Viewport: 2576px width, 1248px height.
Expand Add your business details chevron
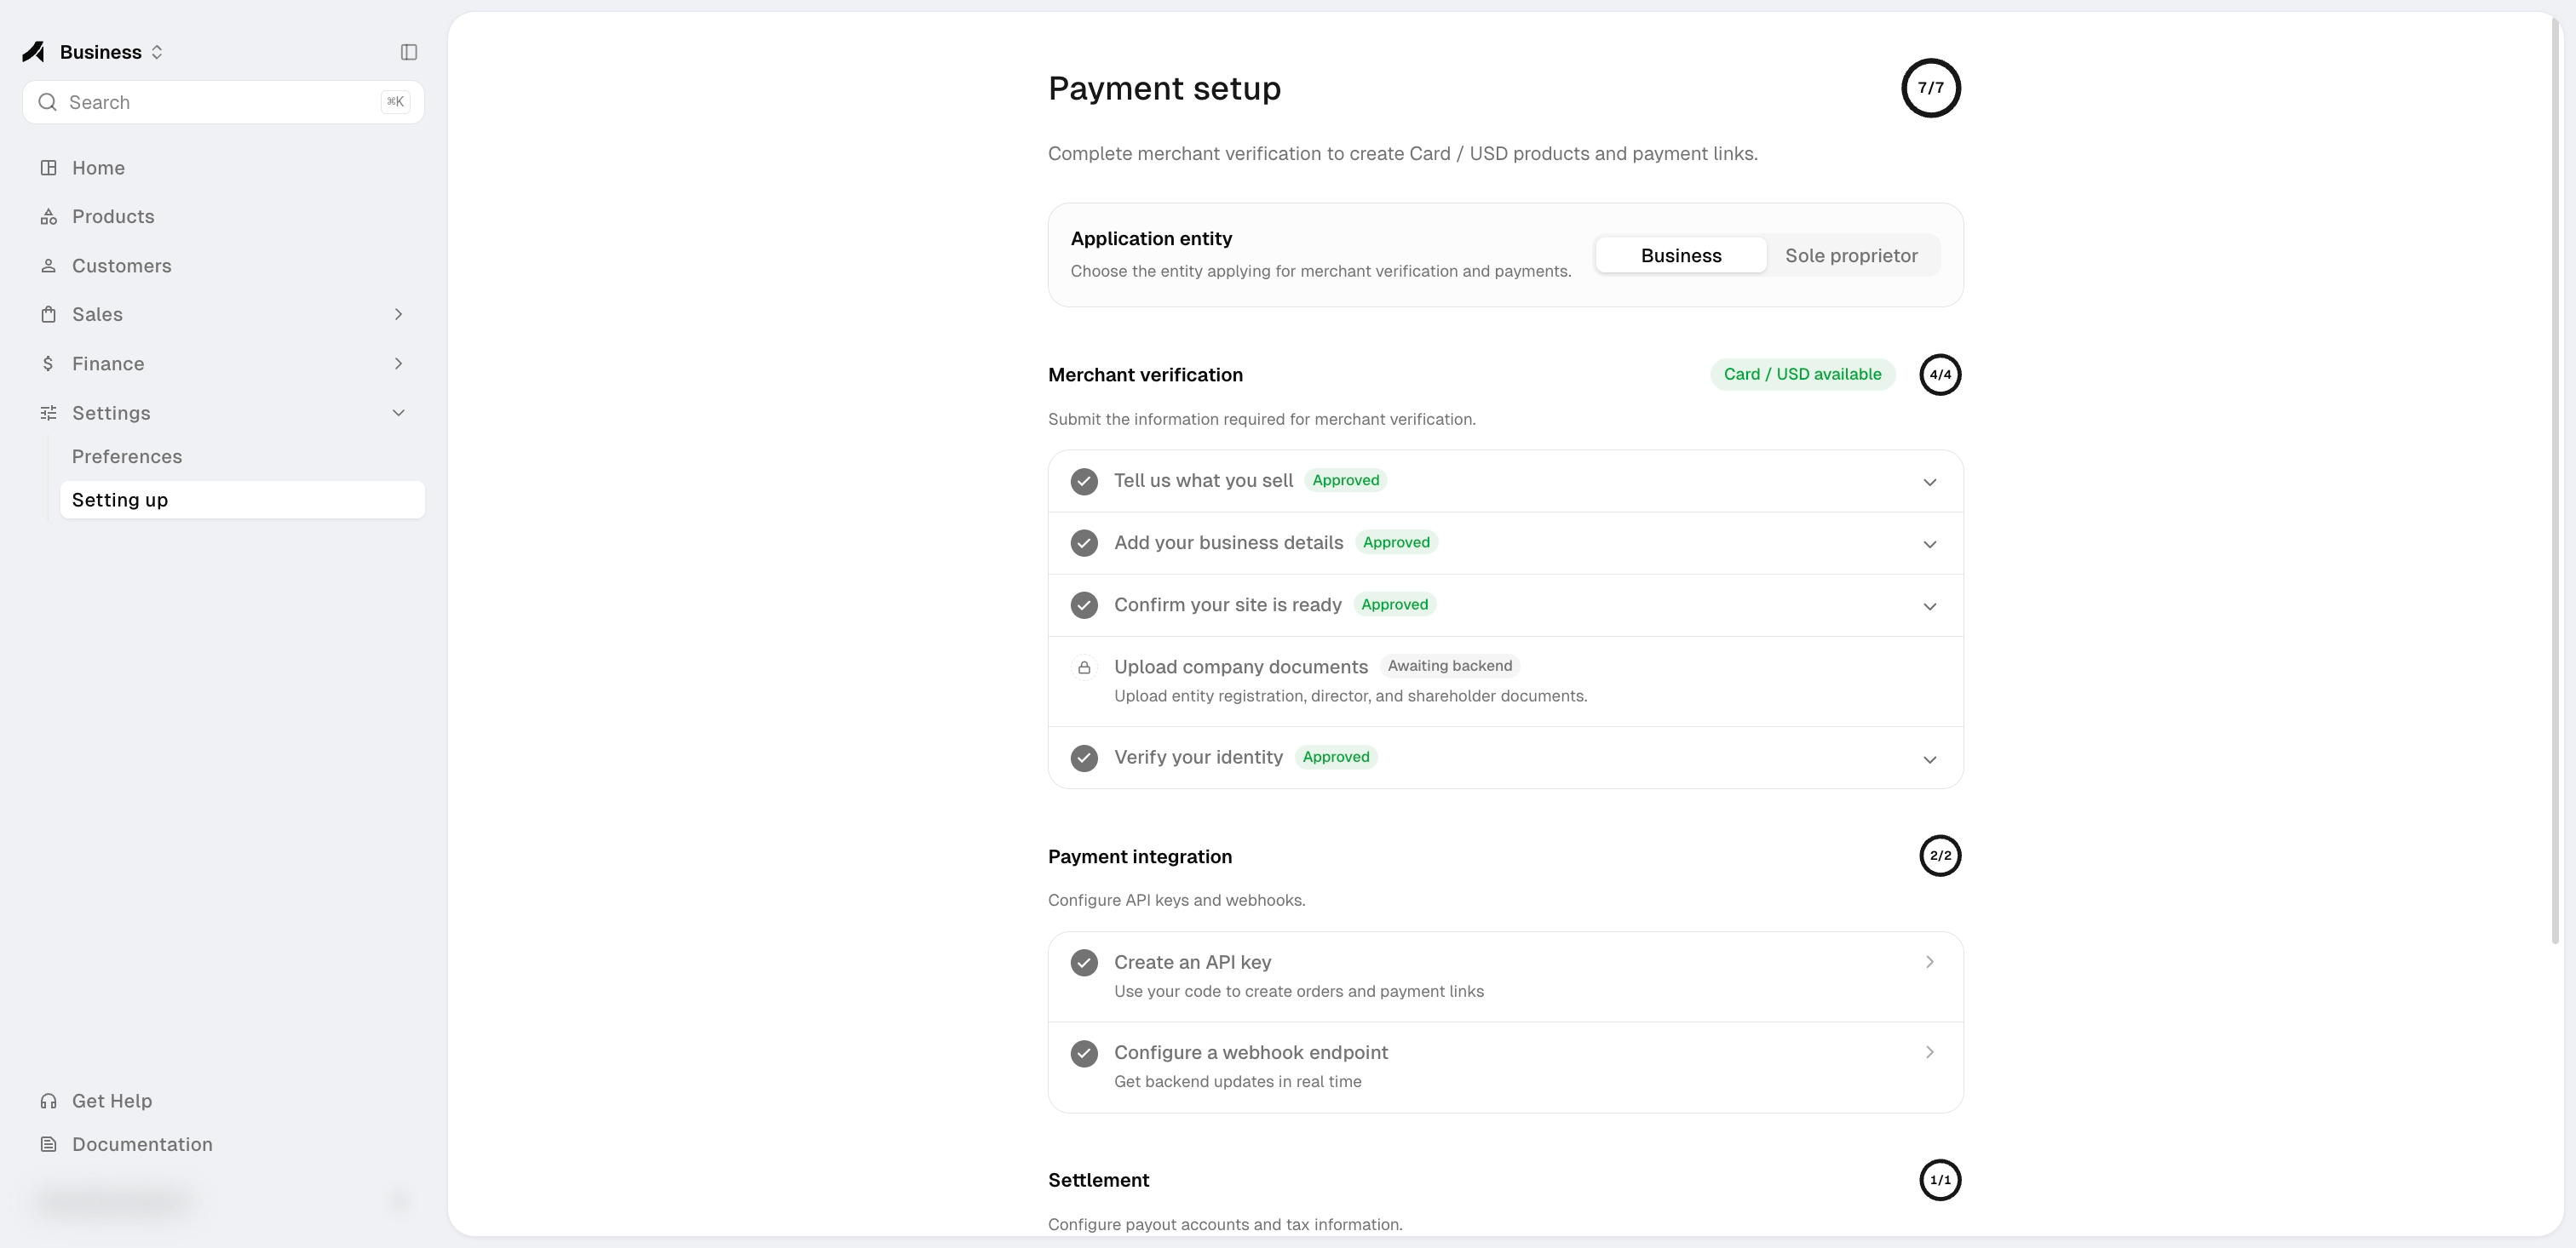pos(1929,544)
